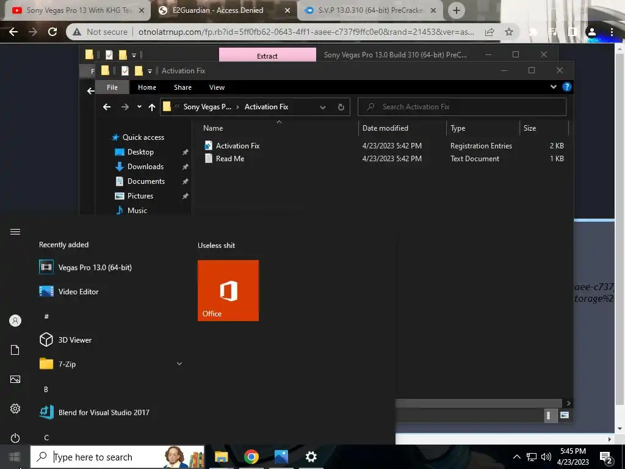Open Settings gear in Start sidebar

coord(15,409)
